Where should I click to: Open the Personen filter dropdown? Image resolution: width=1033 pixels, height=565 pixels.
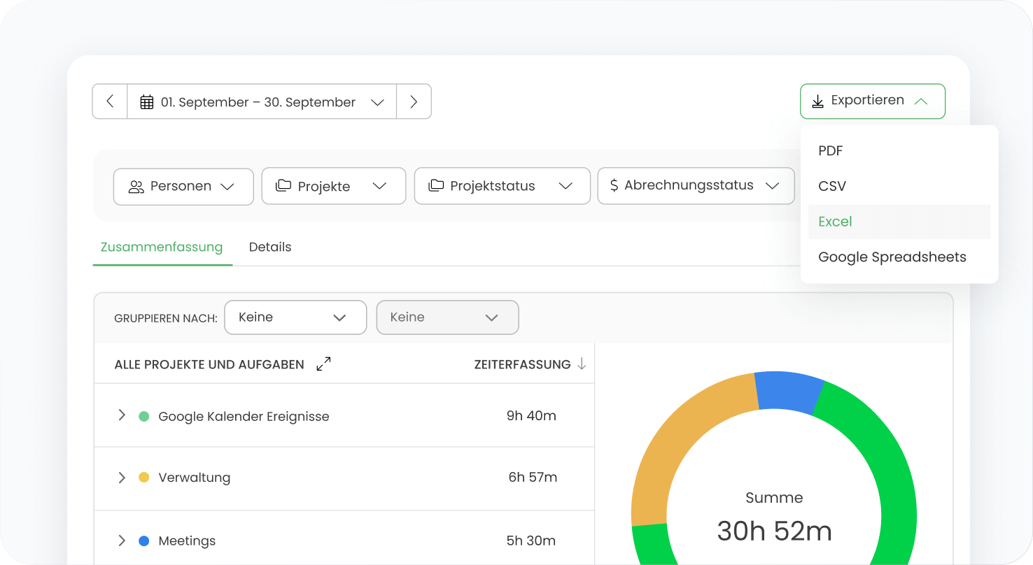[x=183, y=186]
